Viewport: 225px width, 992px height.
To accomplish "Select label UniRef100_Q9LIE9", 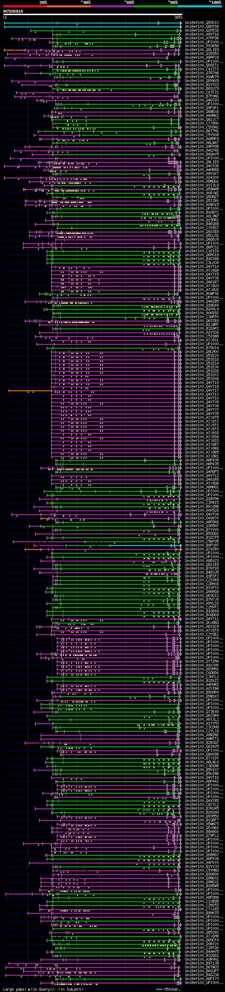I will [202, 50].
